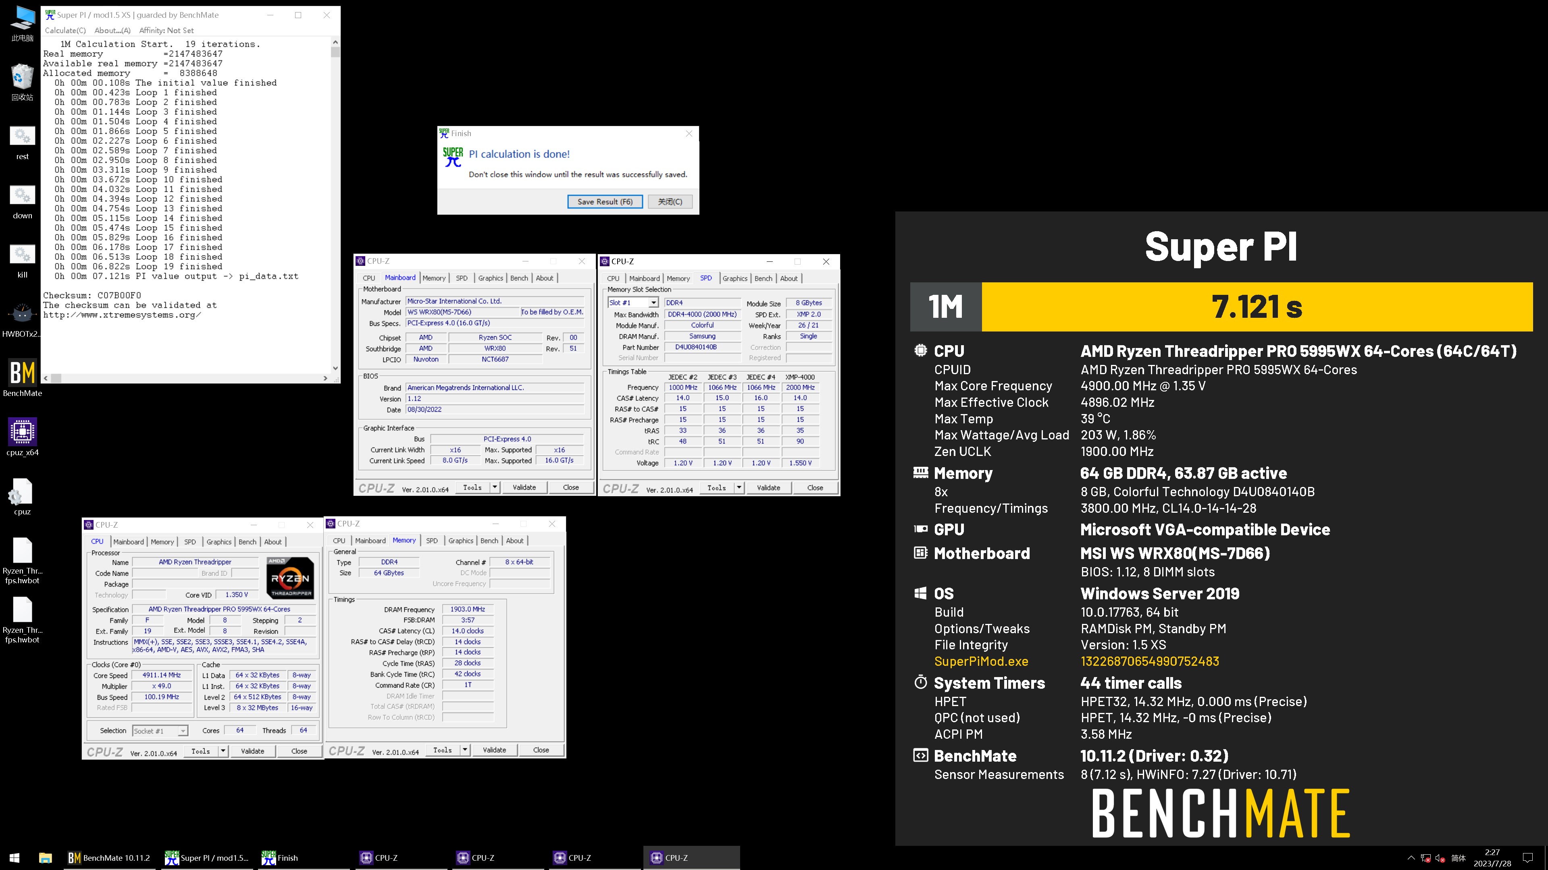The height and width of the screenshot is (870, 1548).
Task: Click the 7.121 s result bar
Action: [1257, 307]
